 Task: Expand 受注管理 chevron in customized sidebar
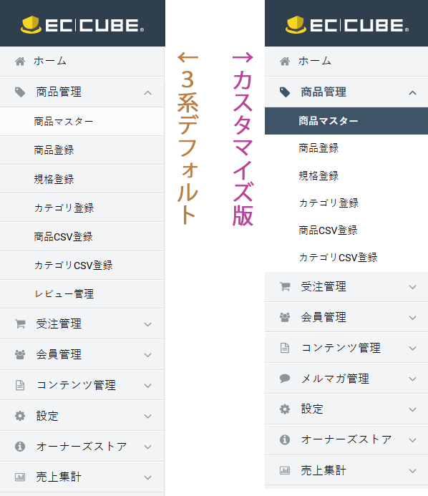tap(412, 287)
